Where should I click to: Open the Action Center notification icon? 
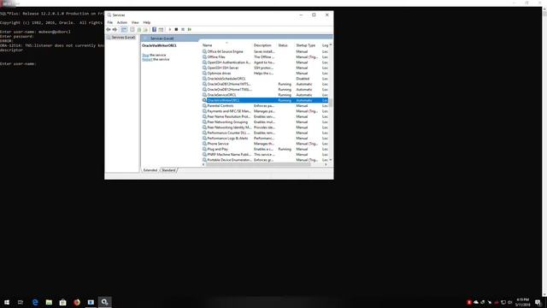538,302
